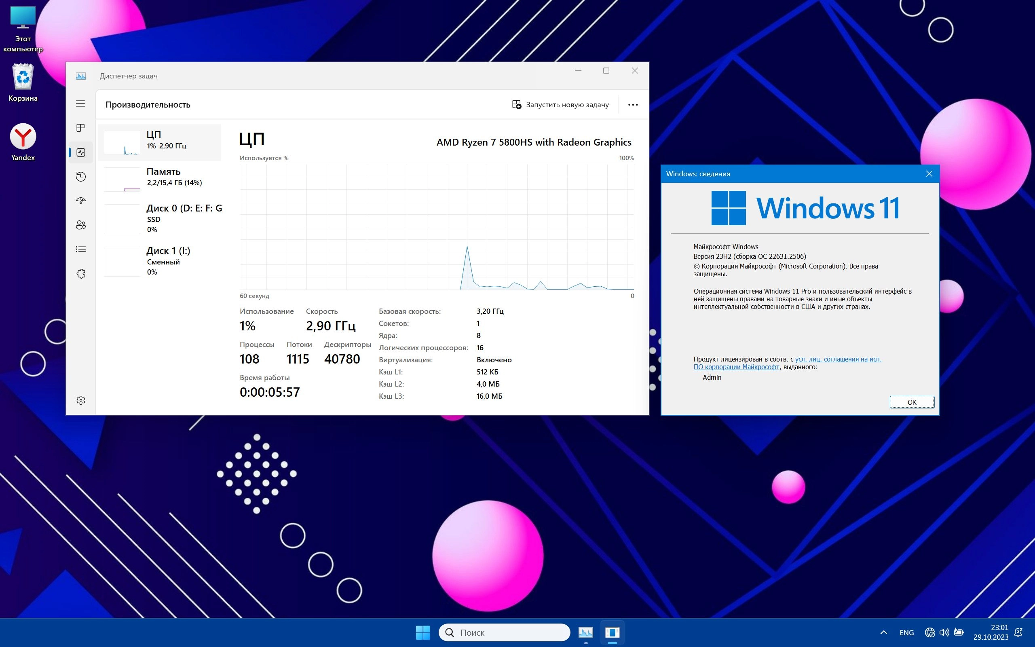
Task: Switch ENG input language indicator
Action: pos(906,632)
